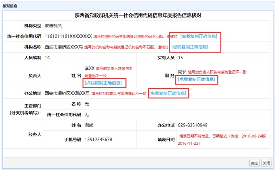The width and height of the screenshot is (275, 170).
Task: Click copy-correct-info link beside 机构名称 mismatch
Action: click(189, 47)
